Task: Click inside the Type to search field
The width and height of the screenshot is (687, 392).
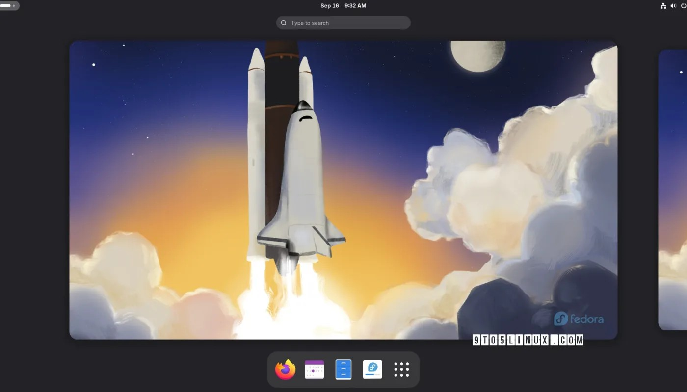Action: 343,23
